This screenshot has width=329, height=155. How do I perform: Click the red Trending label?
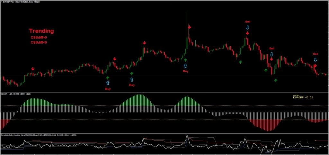[41, 31]
